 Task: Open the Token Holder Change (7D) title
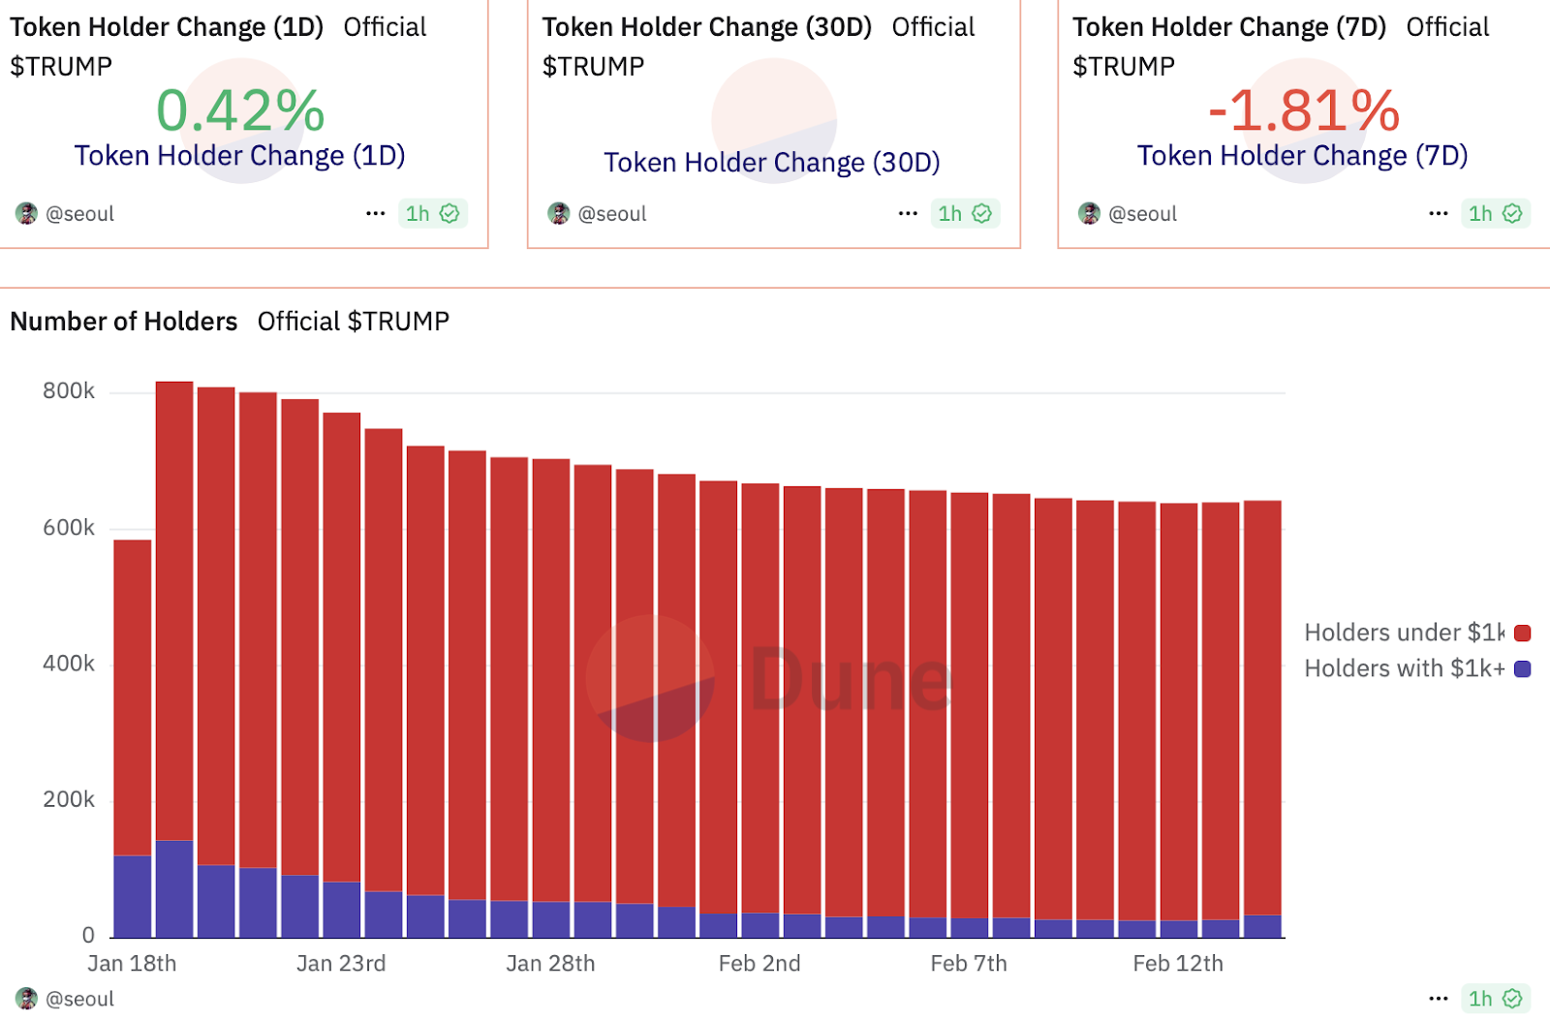[x=1229, y=27]
